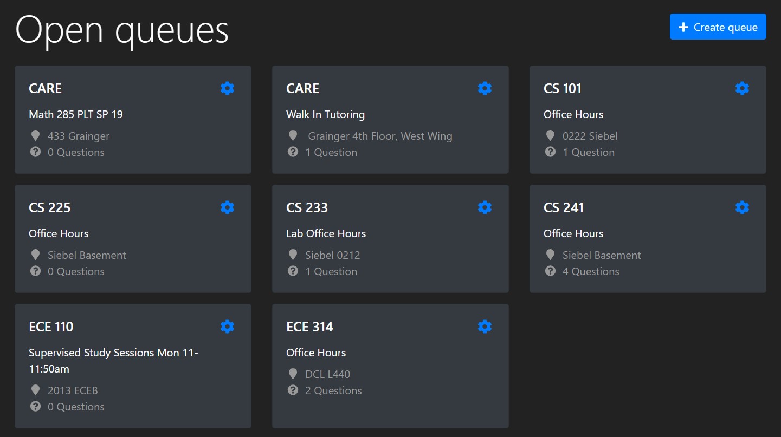Open CARE Walk In Tutoring queue
This screenshot has width=781, height=437.
(390, 120)
